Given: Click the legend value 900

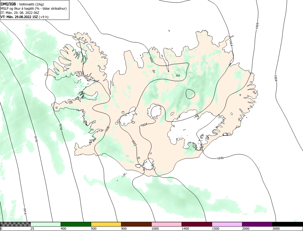Looking at the screenshot, I should 124,229.
